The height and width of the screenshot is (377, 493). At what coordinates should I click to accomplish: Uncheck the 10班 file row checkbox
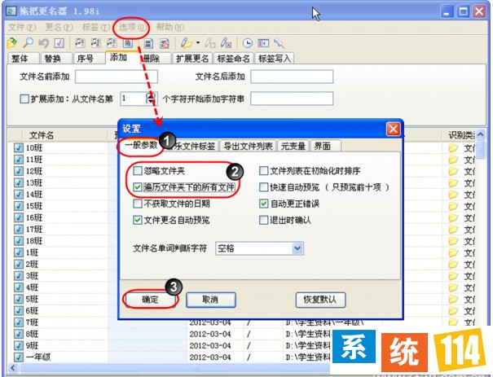click(x=19, y=148)
